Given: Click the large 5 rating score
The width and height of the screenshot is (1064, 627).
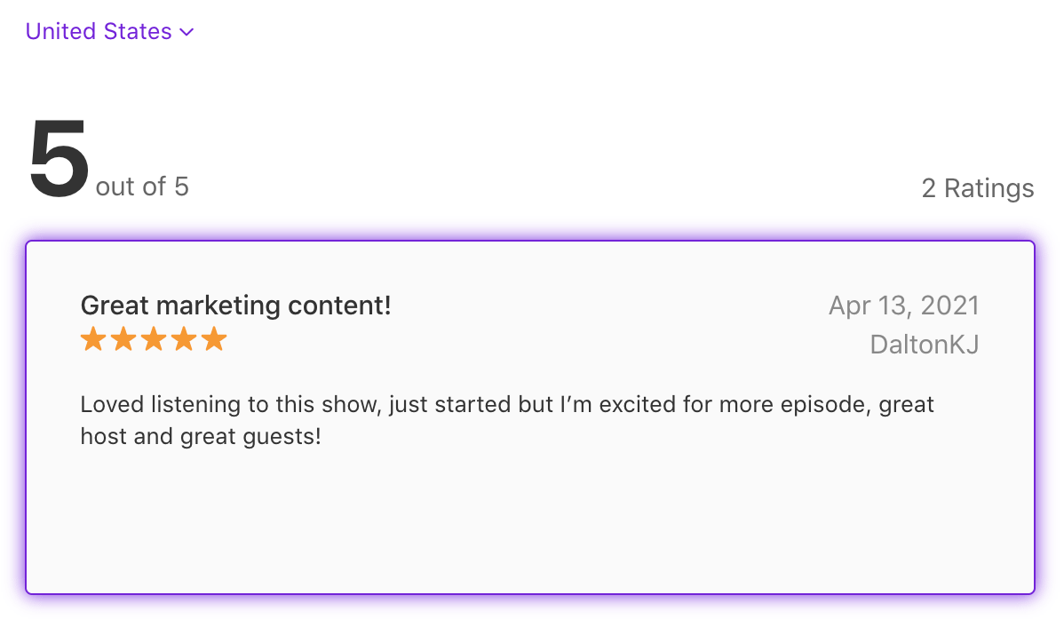Looking at the screenshot, I should pyautogui.click(x=59, y=160).
